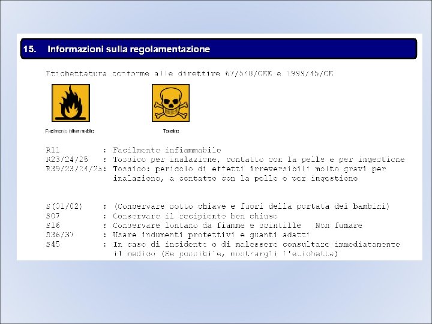Click 'Conservare il recipiente ben chiuso' line
Viewport: 432px width, 324px height.
click(x=195, y=216)
